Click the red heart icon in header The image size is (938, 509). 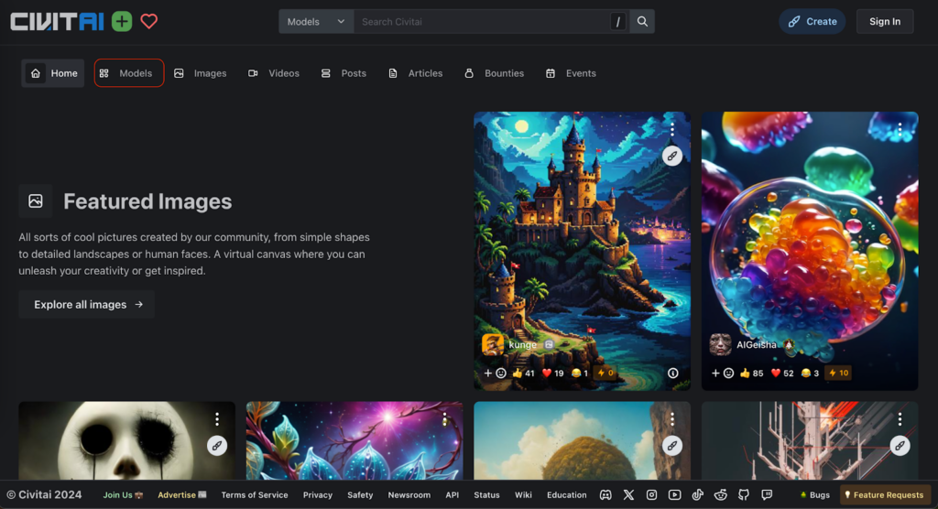tap(149, 21)
